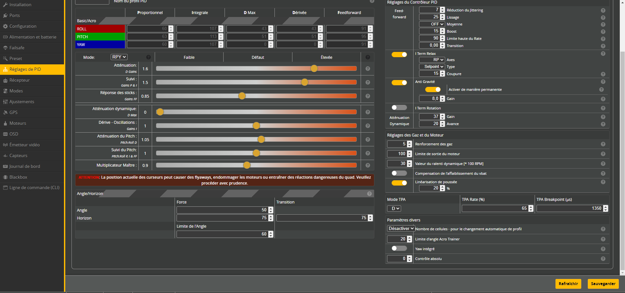625x293 pixels.
Task: Click help icon next to Lissage
Action: [x=603, y=18]
